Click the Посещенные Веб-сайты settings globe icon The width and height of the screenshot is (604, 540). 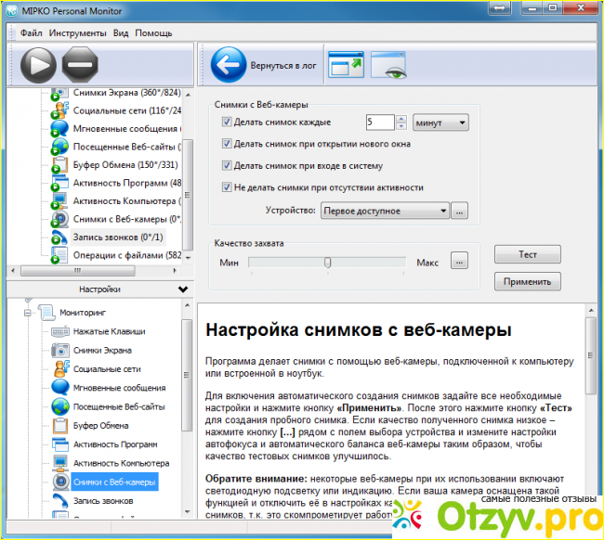pos(60,406)
